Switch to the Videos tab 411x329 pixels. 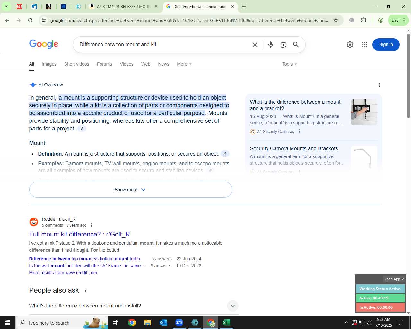pos(127,64)
